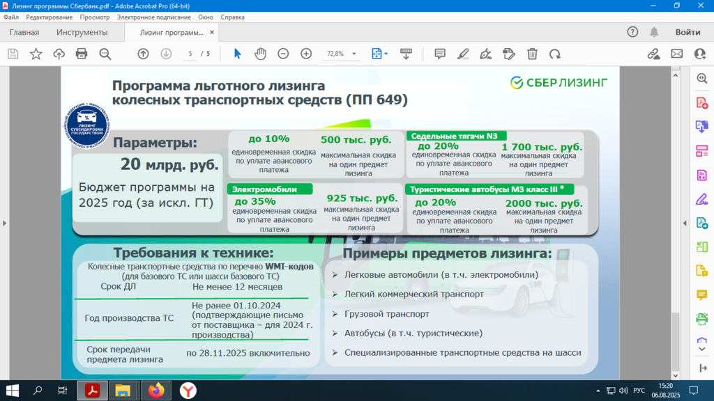The image size is (714, 401).
Task: Open the sign document pen tool
Action: (x=486, y=54)
